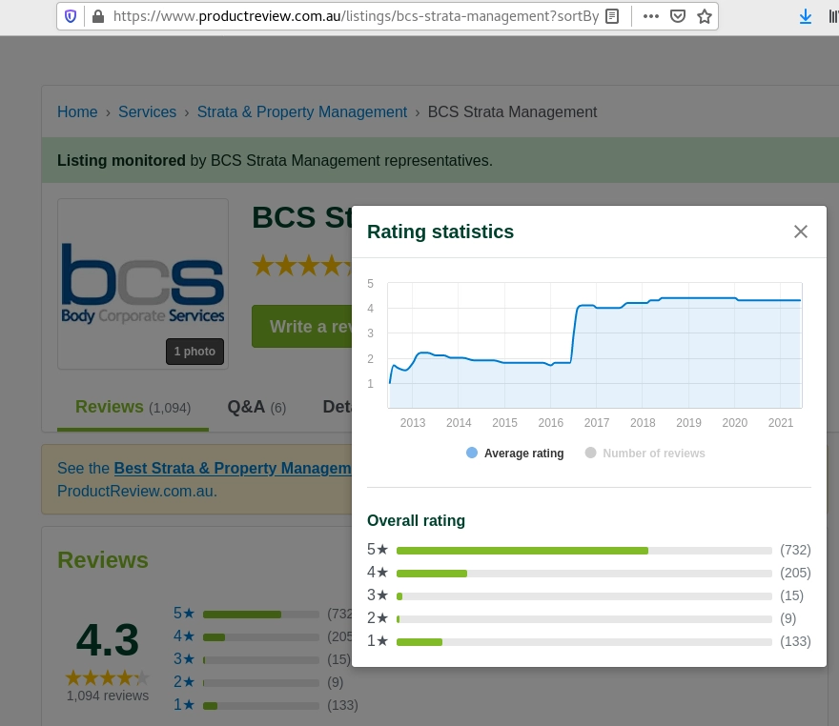The height and width of the screenshot is (726, 839).
Task: Click the URL address field
Action: pos(356,16)
